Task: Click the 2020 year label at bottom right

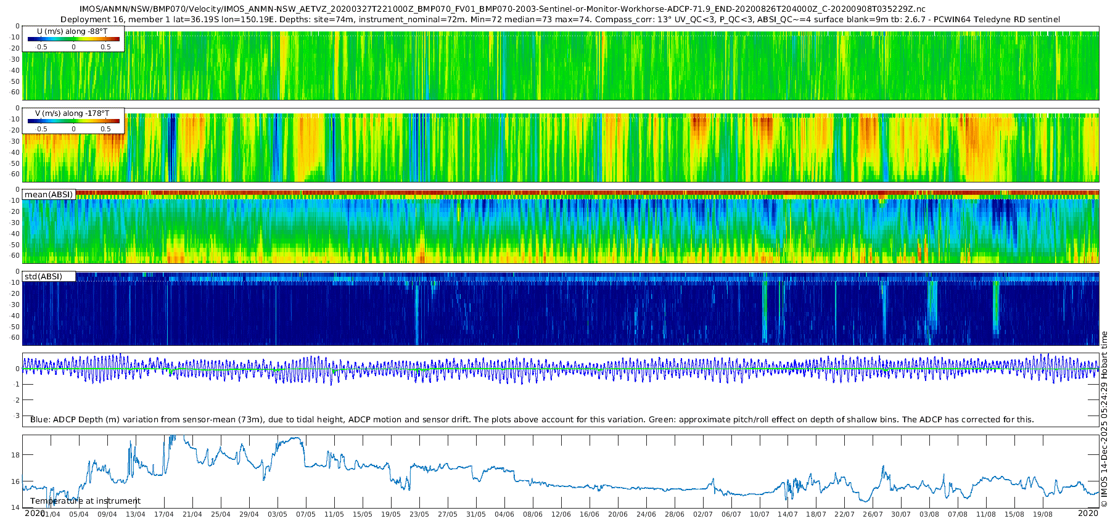Action: pos(1088,513)
